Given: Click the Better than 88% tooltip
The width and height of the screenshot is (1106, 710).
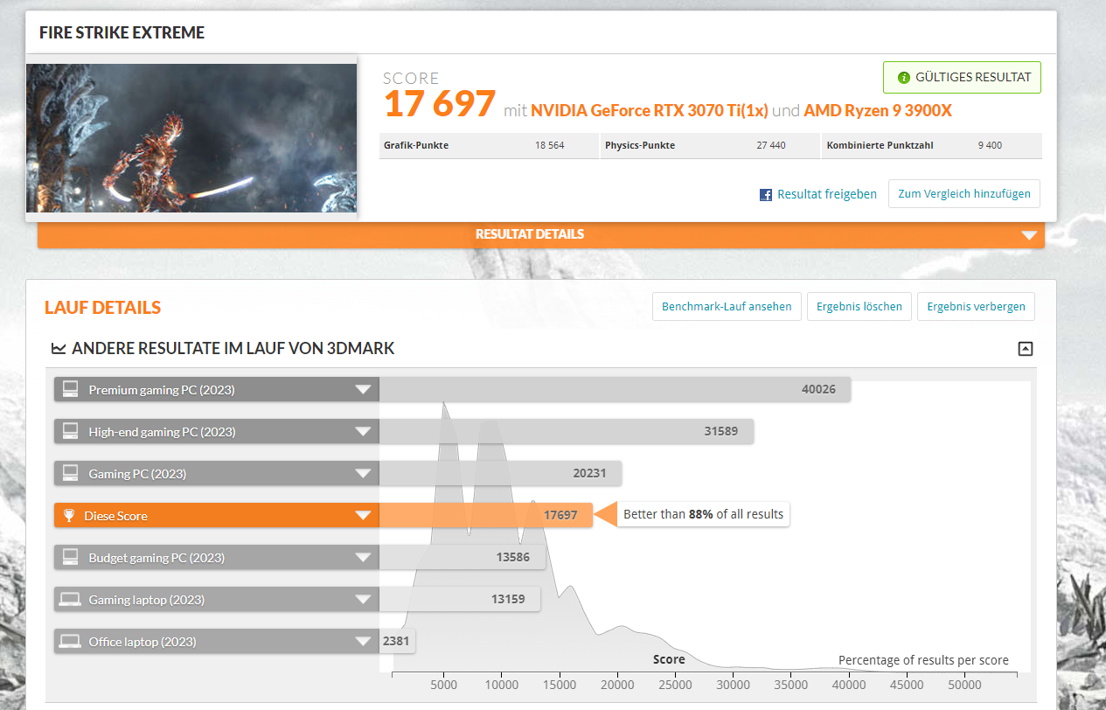Looking at the screenshot, I should [x=703, y=514].
